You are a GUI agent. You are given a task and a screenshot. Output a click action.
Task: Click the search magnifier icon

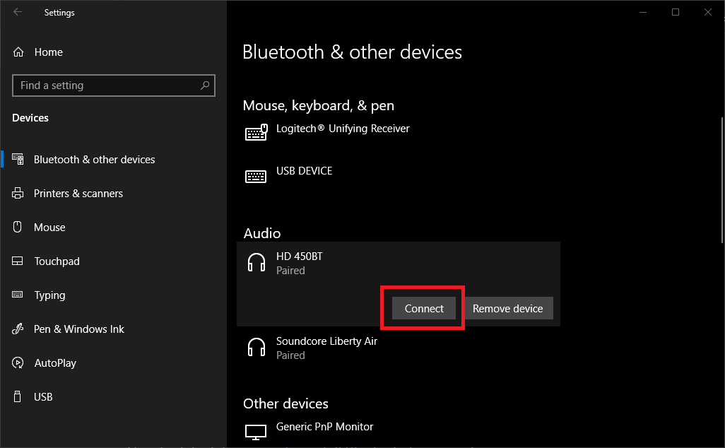coord(205,86)
